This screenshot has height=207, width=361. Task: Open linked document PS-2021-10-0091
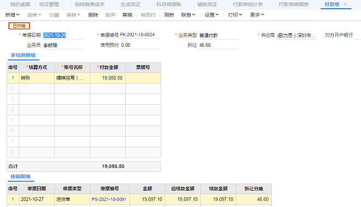point(109,199)
